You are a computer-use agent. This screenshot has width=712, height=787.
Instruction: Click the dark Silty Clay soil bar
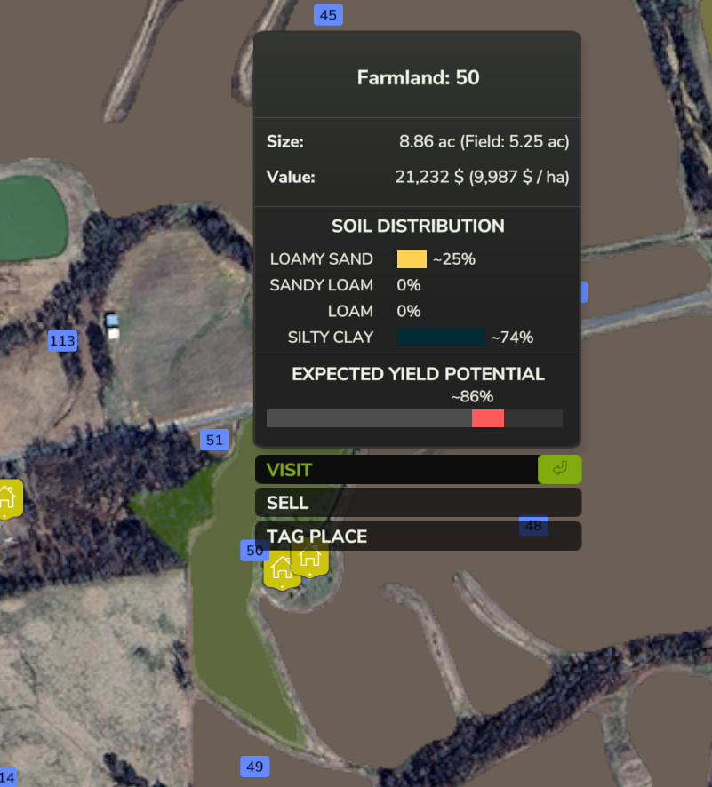(441, 337)
